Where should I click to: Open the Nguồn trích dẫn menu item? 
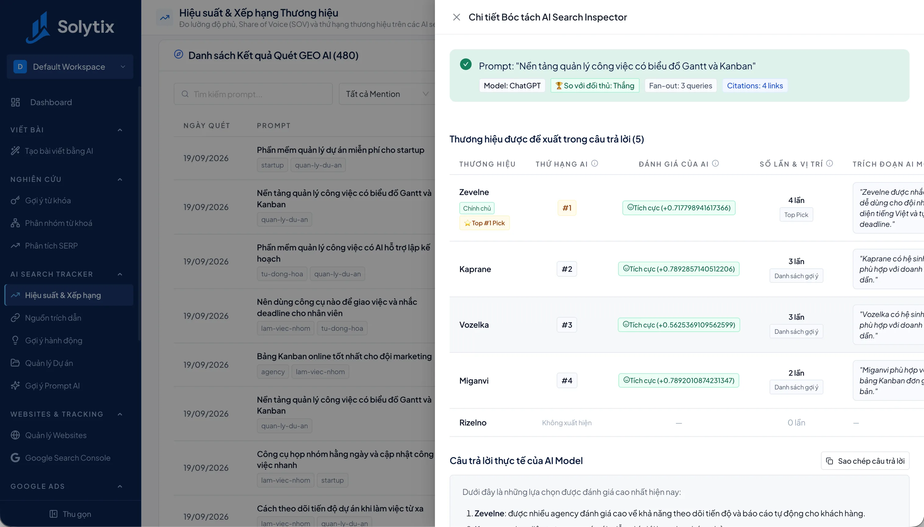pyautogui.click(x=69, y=317)
